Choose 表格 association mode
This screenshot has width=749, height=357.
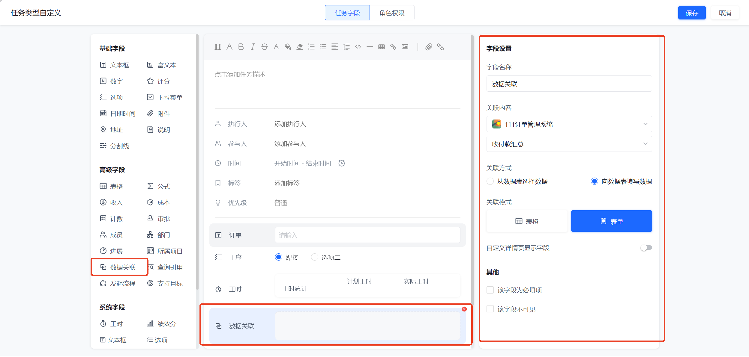[x=527, y=221]
